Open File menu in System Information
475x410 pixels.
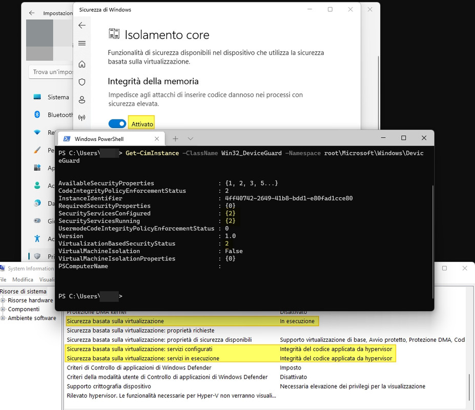coord(3,279)
